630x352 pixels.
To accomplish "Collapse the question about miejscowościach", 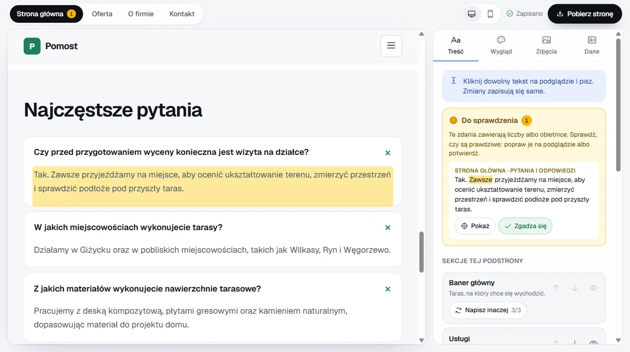I will pyautogui.click(x=387, y=228).
